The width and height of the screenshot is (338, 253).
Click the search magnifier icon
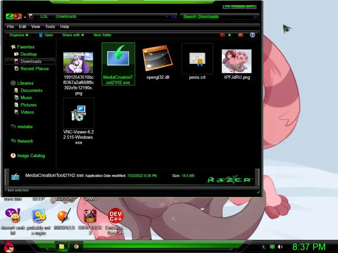pos(256,16)
